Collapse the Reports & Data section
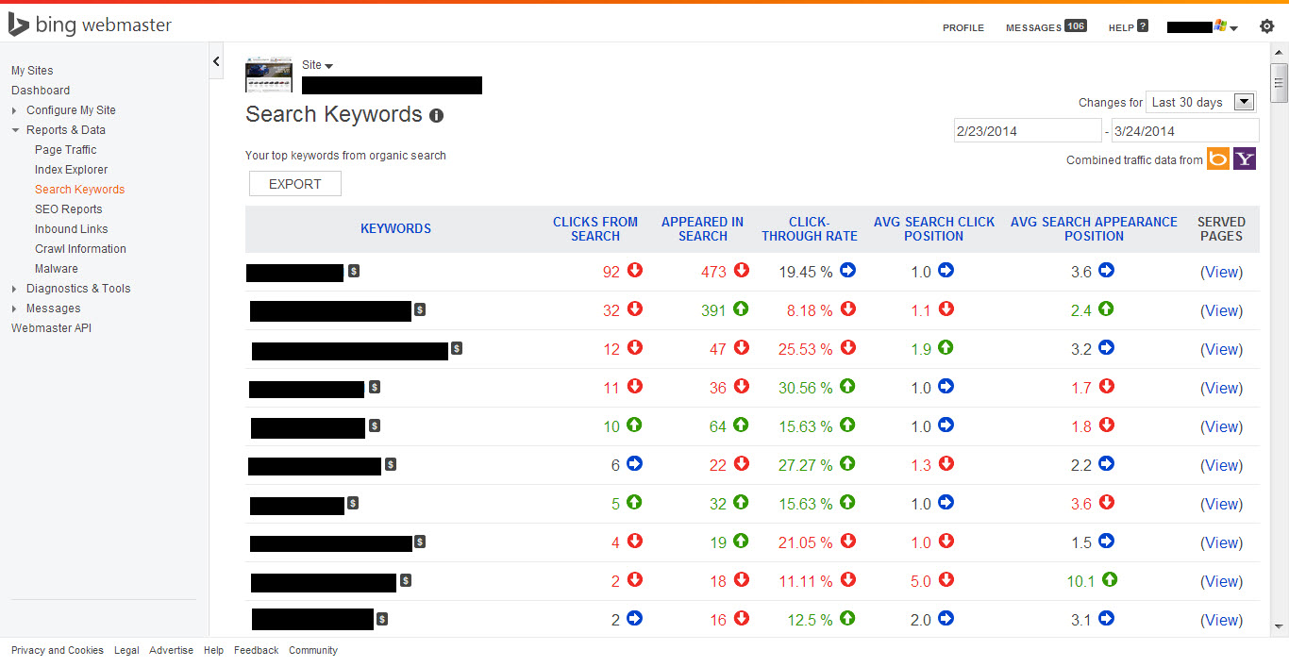This screenshot has width=1289, height=667. click(x=14, y=130)
